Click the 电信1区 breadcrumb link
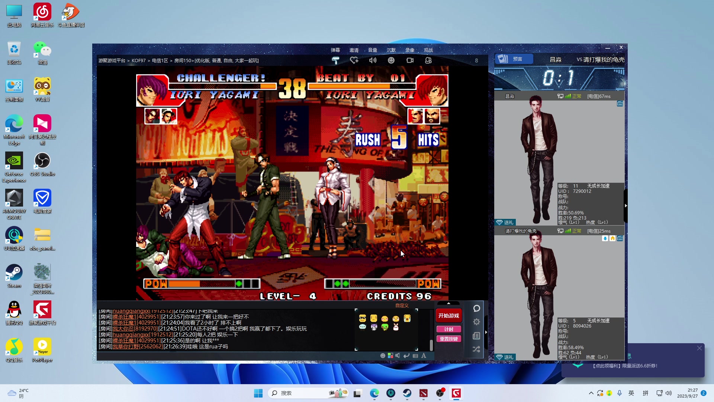Viewport: 714px width, 402px height. pos(160,60)
